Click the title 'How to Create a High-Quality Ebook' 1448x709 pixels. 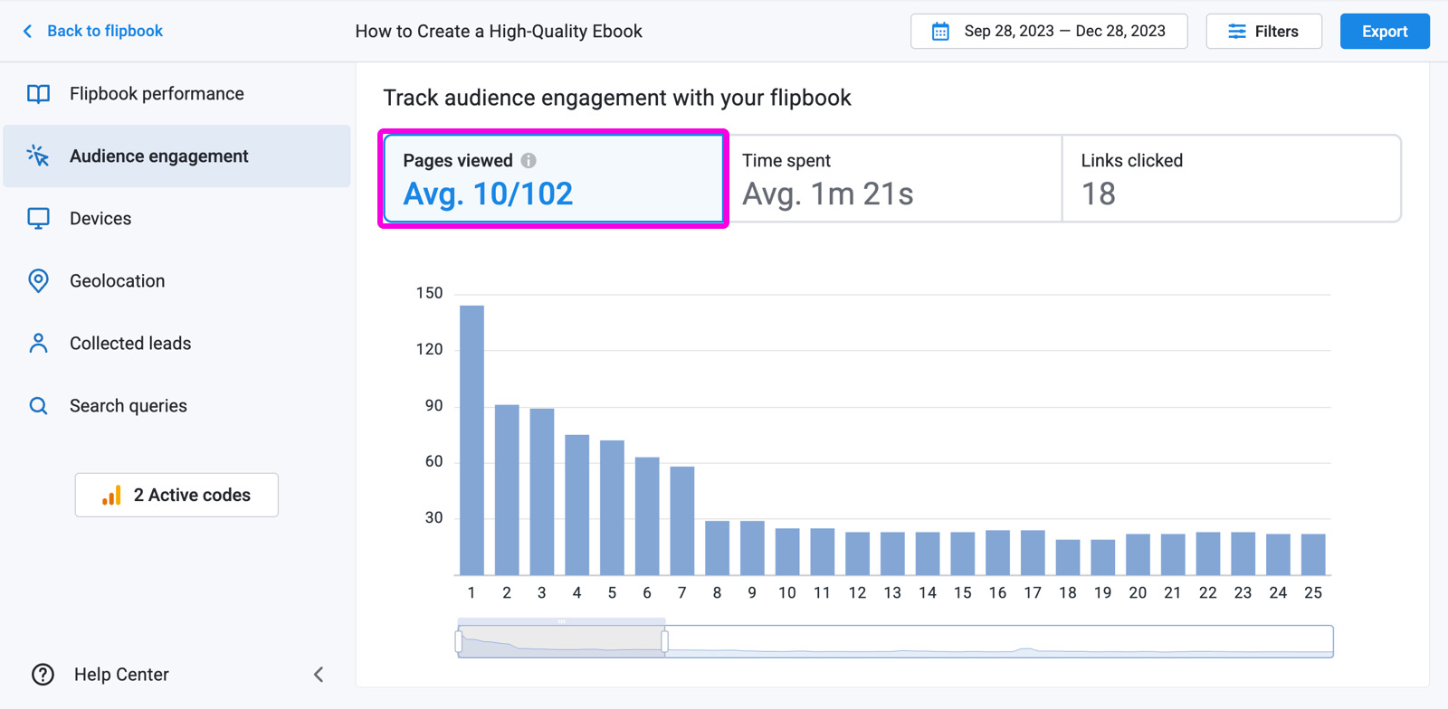(499, 32)
